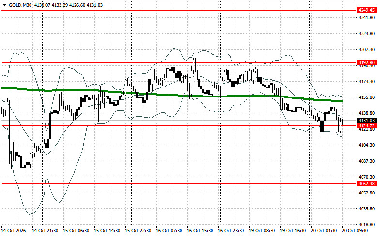
Task: Click the 16 Oct 07:30 time label
Action: pos(169,231)
